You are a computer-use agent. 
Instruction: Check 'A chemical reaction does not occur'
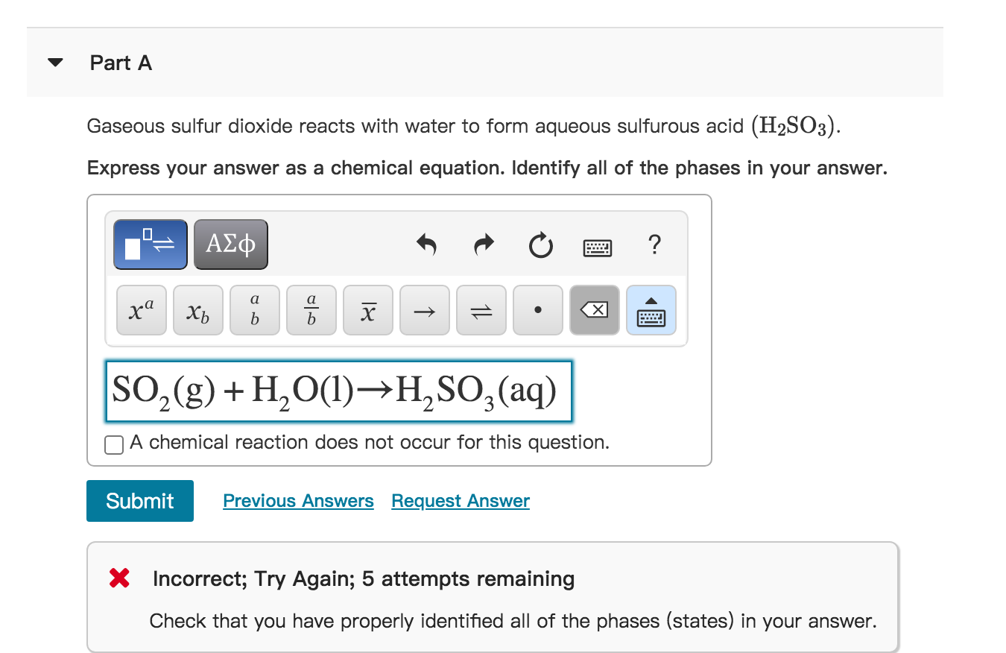pyautogui.click(x=113, y=444)
